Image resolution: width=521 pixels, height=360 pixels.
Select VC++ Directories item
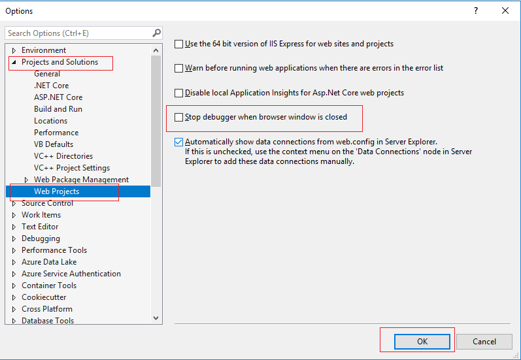pyautogui.click(x=63, y=156)
